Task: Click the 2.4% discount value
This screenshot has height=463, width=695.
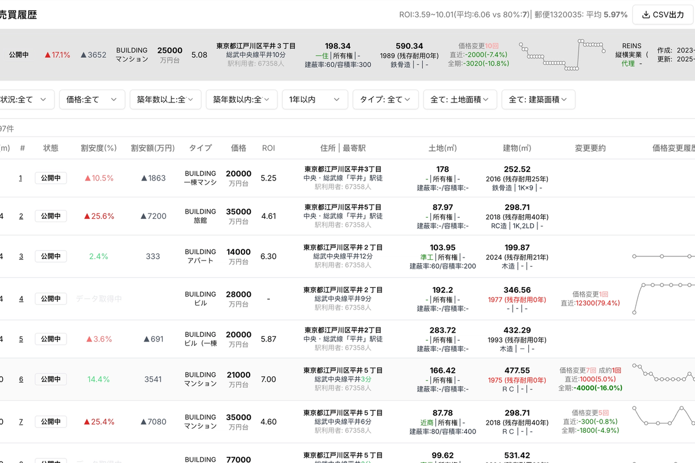Action: [x=98, y=256]
